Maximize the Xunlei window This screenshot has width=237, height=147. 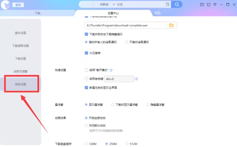click(228, 4)
